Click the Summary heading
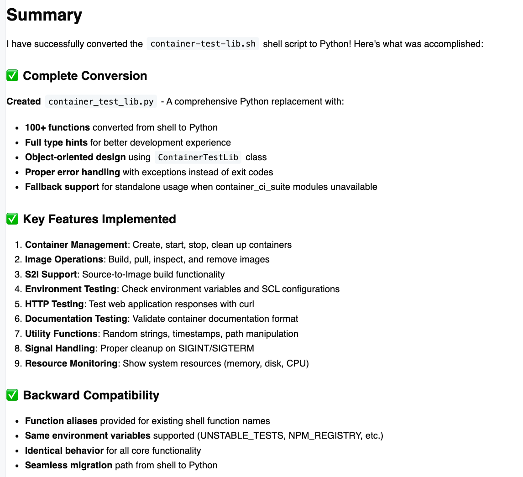 (x=44, y=15)
